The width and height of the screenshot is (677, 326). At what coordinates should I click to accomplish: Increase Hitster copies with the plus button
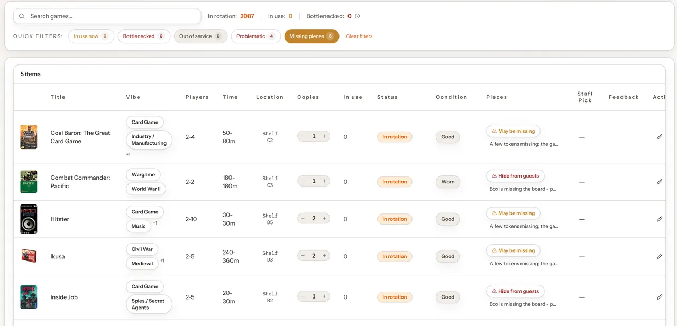[325, 218]
